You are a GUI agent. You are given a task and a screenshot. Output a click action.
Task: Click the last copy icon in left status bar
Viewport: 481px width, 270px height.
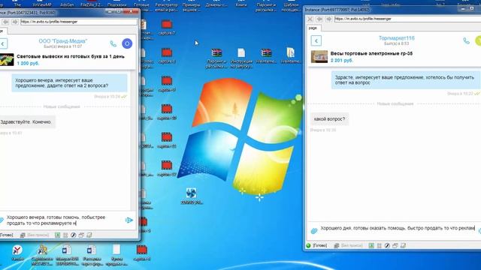(89, 235)
